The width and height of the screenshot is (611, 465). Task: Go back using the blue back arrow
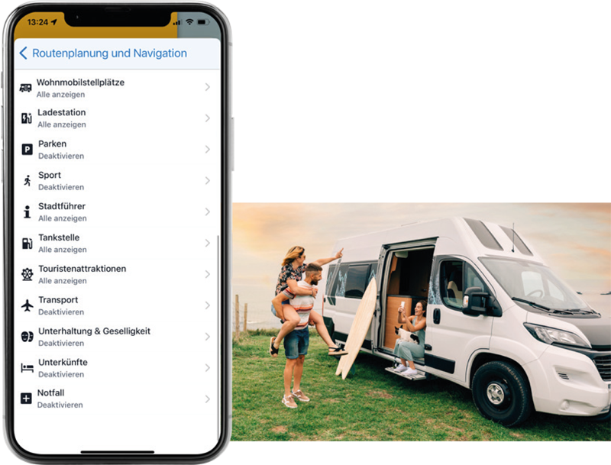click(x=24, y=53)
